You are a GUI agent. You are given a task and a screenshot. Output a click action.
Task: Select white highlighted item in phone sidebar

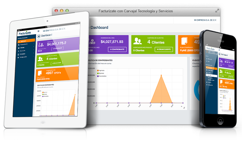(x=211, y=75)
